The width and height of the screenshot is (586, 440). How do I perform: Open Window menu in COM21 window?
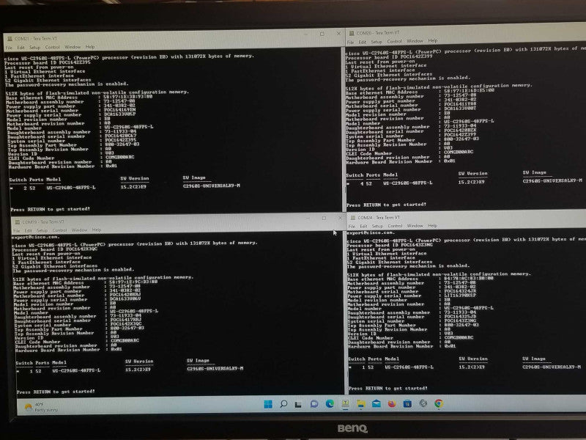tap(73, 47)
